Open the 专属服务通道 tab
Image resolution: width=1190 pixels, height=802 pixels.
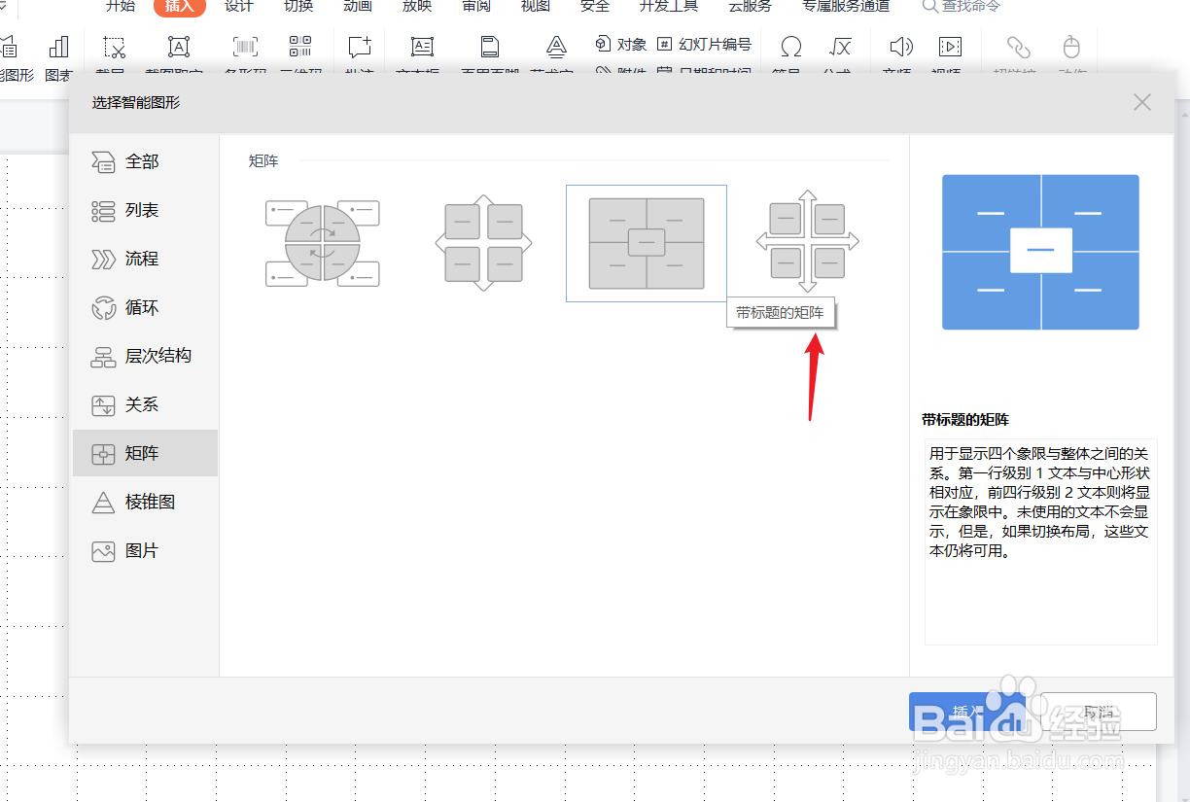point(846,6)
